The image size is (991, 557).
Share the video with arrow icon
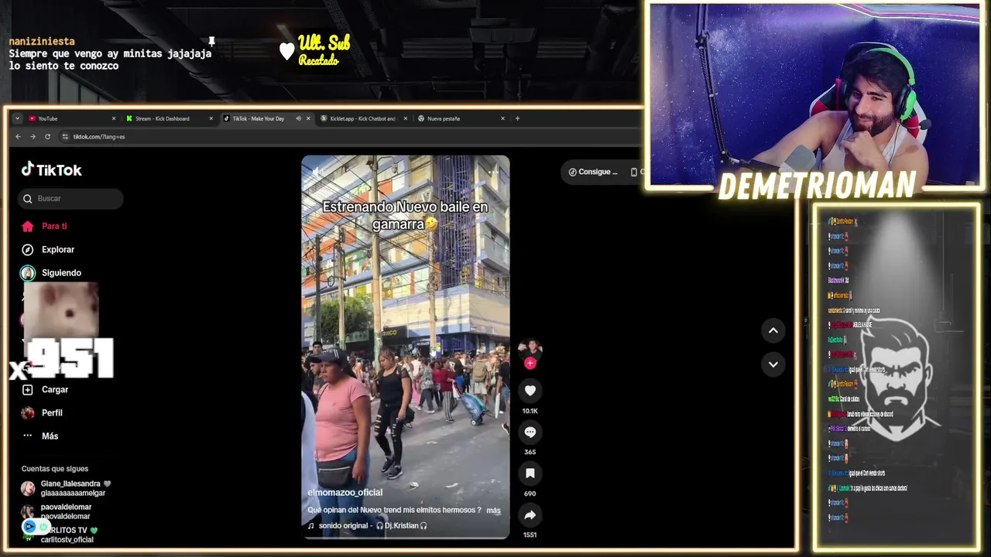(x=530, y=514)
